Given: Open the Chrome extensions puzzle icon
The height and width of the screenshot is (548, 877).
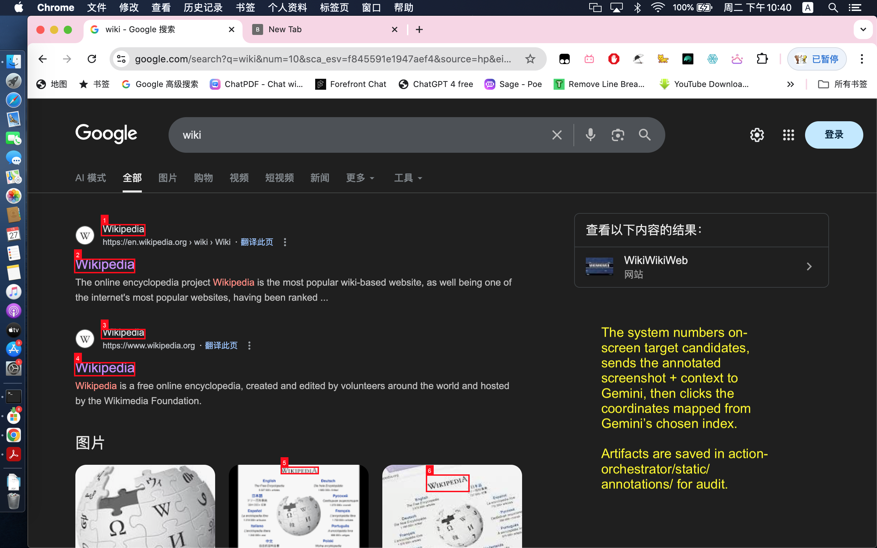Looking at the screenshot, I should (762, 59).
